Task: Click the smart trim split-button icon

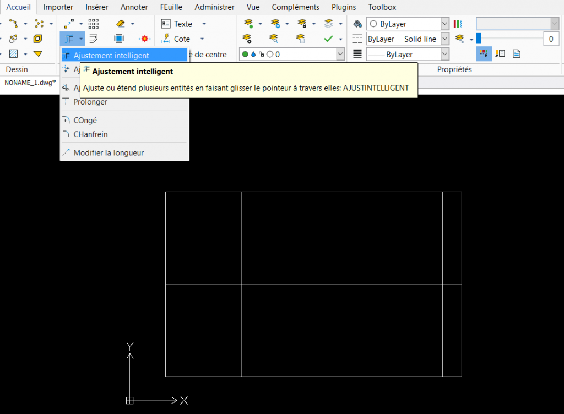Action: 69,39
